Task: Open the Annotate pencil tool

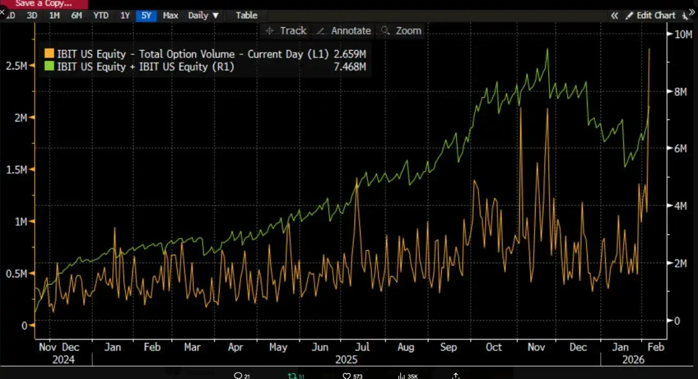Action: pos(343,31)
